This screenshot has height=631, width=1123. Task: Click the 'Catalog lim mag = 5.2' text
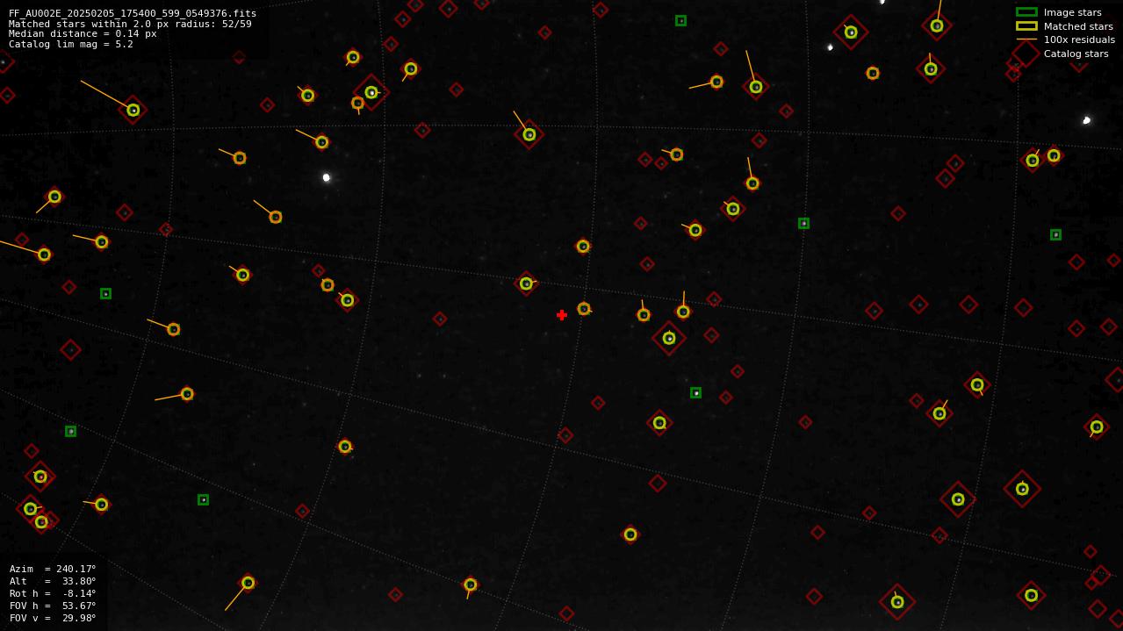click(x=71, y=45)
